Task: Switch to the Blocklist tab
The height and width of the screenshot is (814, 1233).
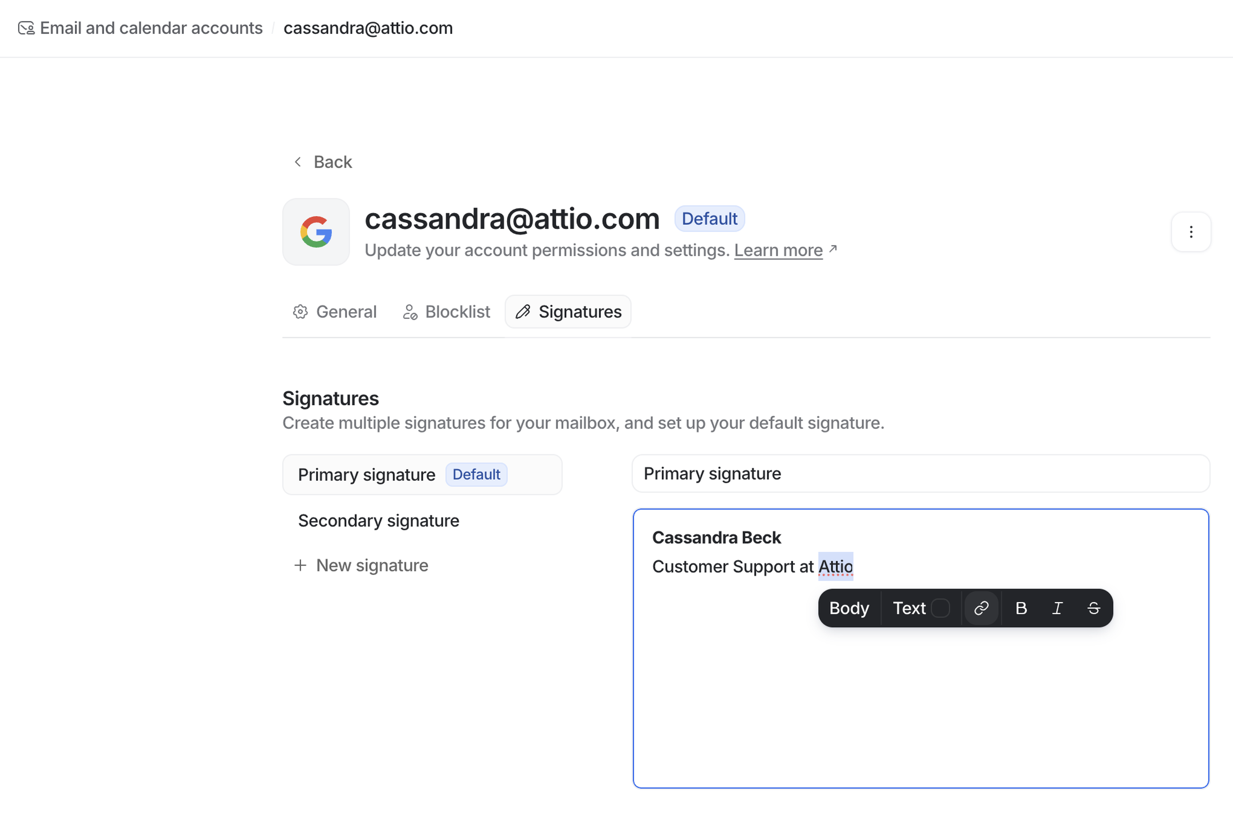Action: coord(446,312)
